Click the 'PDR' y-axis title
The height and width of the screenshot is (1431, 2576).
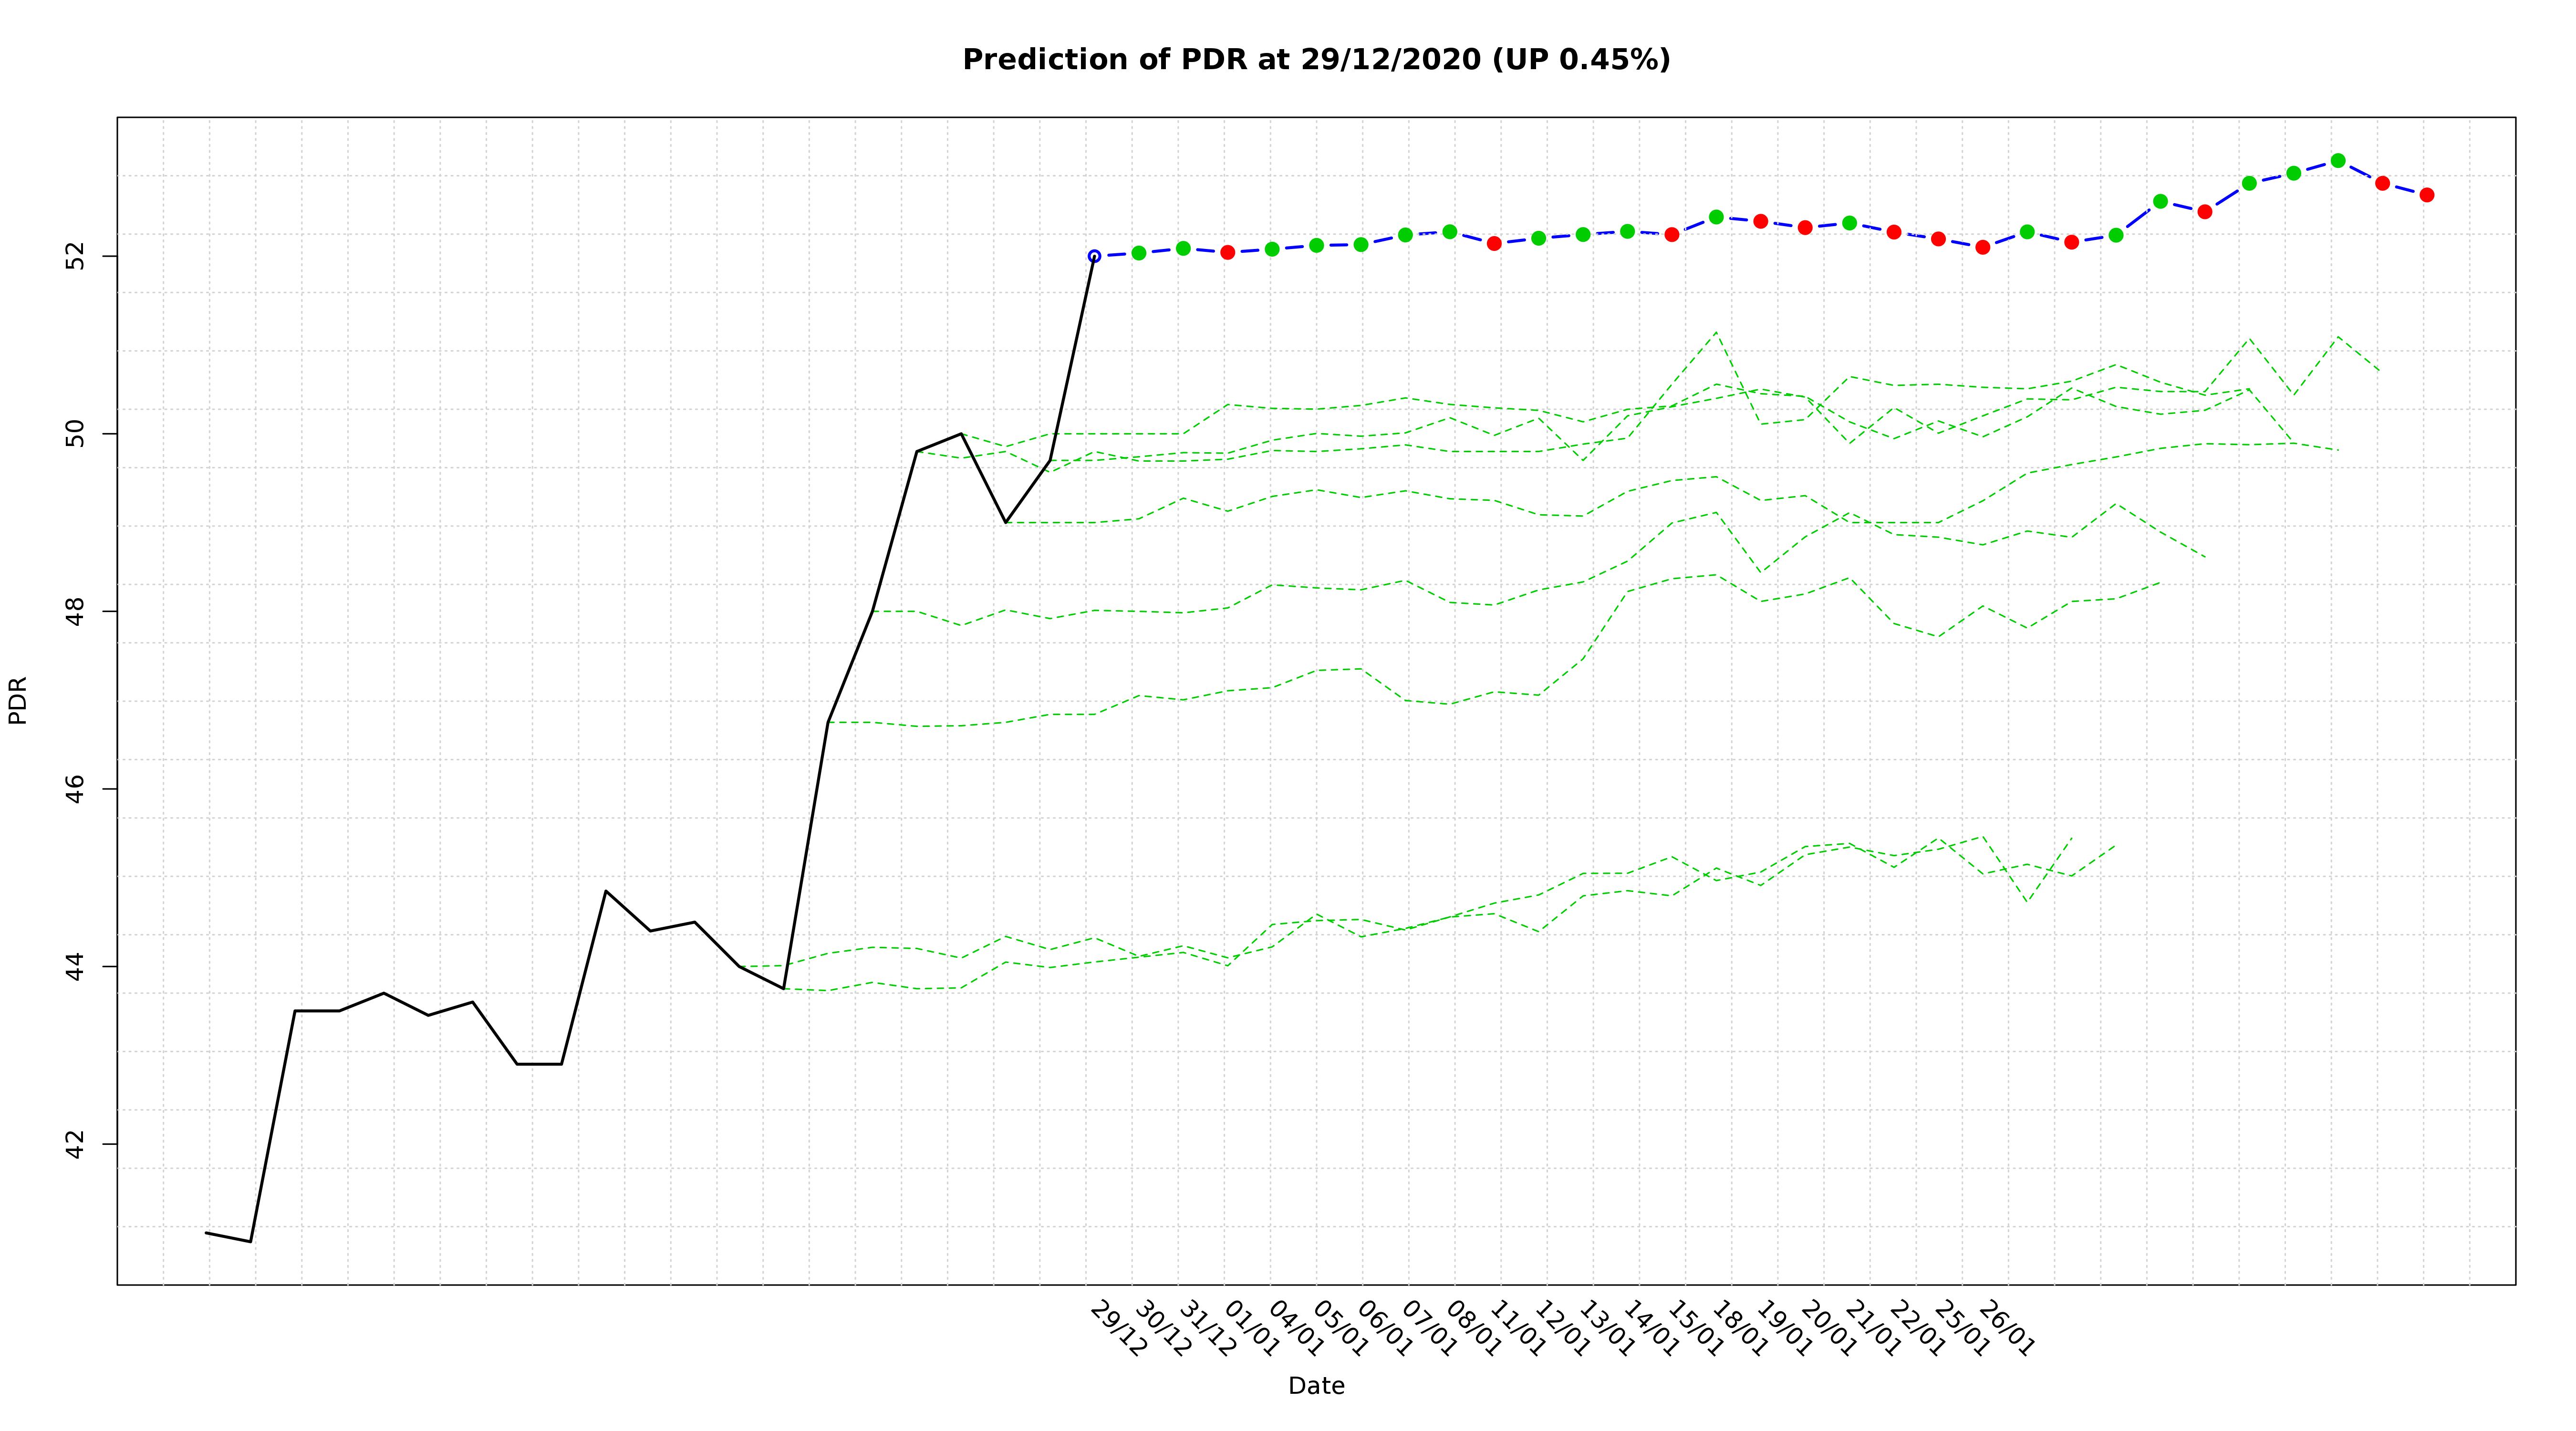tap(18, 701)
